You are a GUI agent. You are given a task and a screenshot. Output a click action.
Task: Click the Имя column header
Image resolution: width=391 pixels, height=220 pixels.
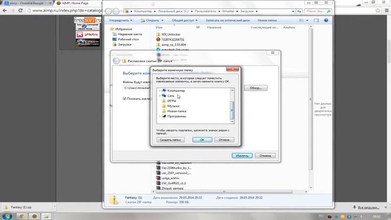click(159, 27)
